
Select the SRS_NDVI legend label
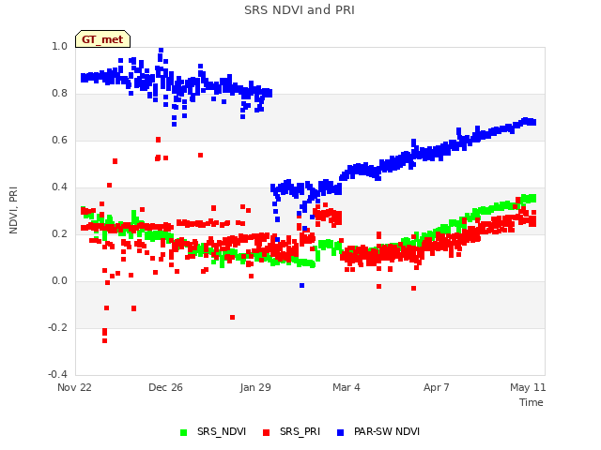point(222,431)
